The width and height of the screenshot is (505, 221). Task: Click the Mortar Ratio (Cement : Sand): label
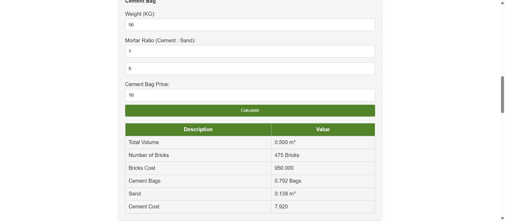pos(160,41)
